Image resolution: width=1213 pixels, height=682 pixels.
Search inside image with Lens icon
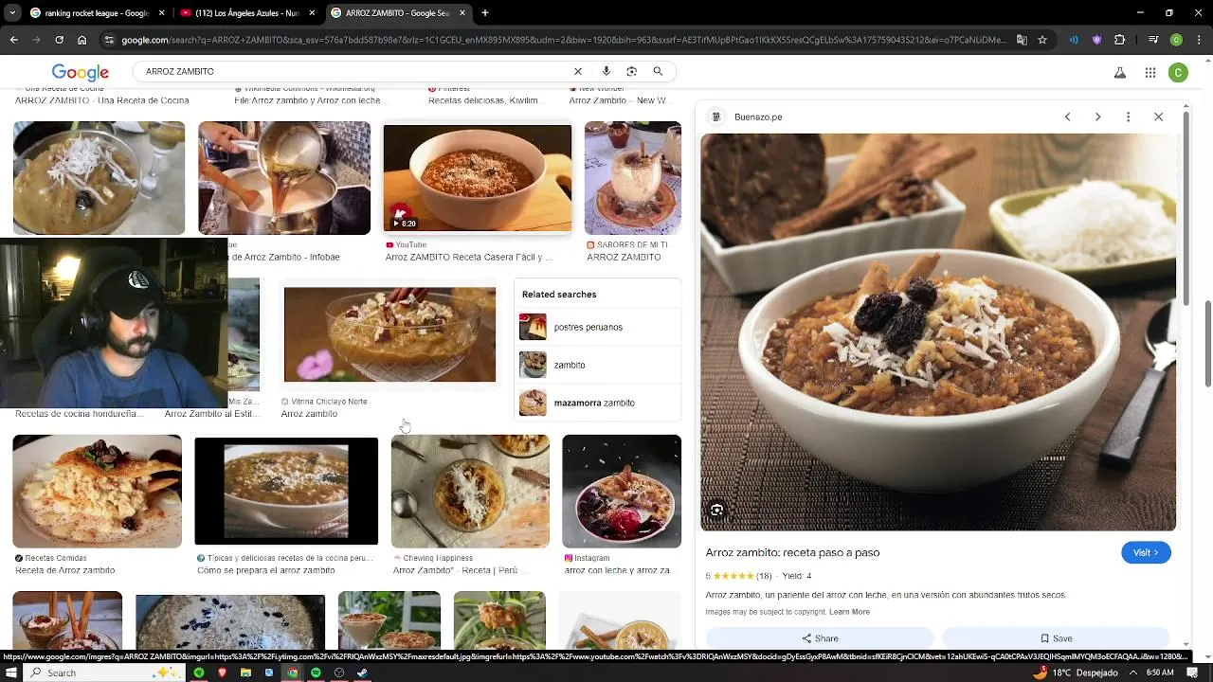click(x=716, y=511)
